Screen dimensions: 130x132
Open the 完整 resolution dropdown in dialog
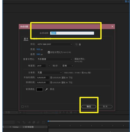[49, 73]
